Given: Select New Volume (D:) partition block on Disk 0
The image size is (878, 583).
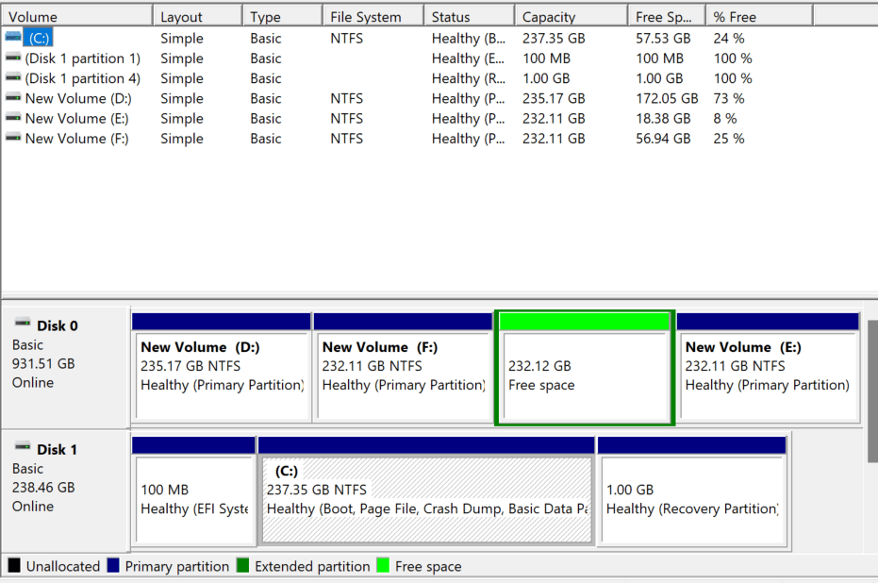Looking at the screenshot, I should [x=222, y=367].
